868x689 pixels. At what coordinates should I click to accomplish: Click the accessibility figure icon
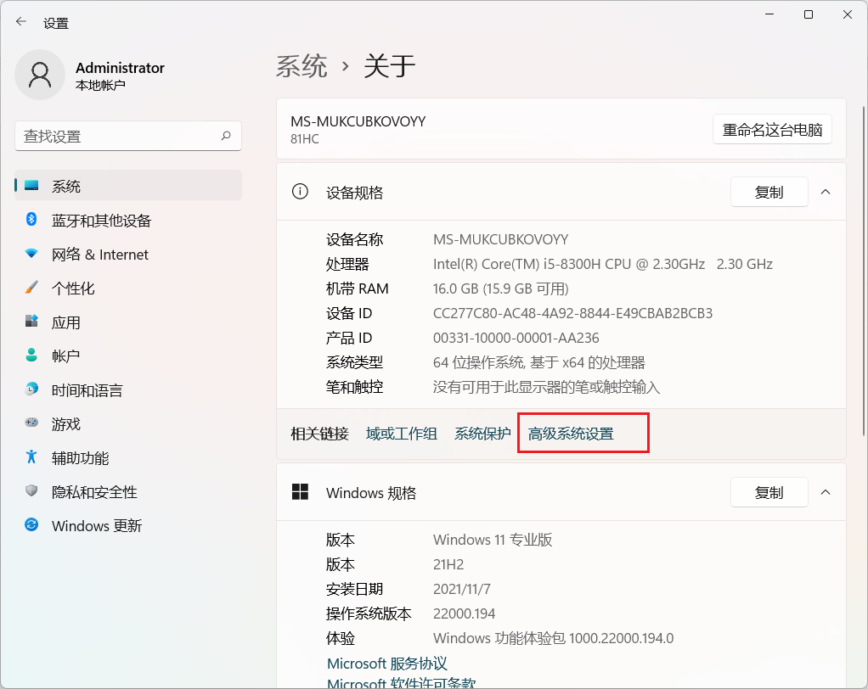pos(31,457)
